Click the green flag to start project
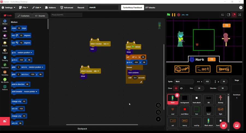This screenshot has width=246, height=133. point(168,15)
